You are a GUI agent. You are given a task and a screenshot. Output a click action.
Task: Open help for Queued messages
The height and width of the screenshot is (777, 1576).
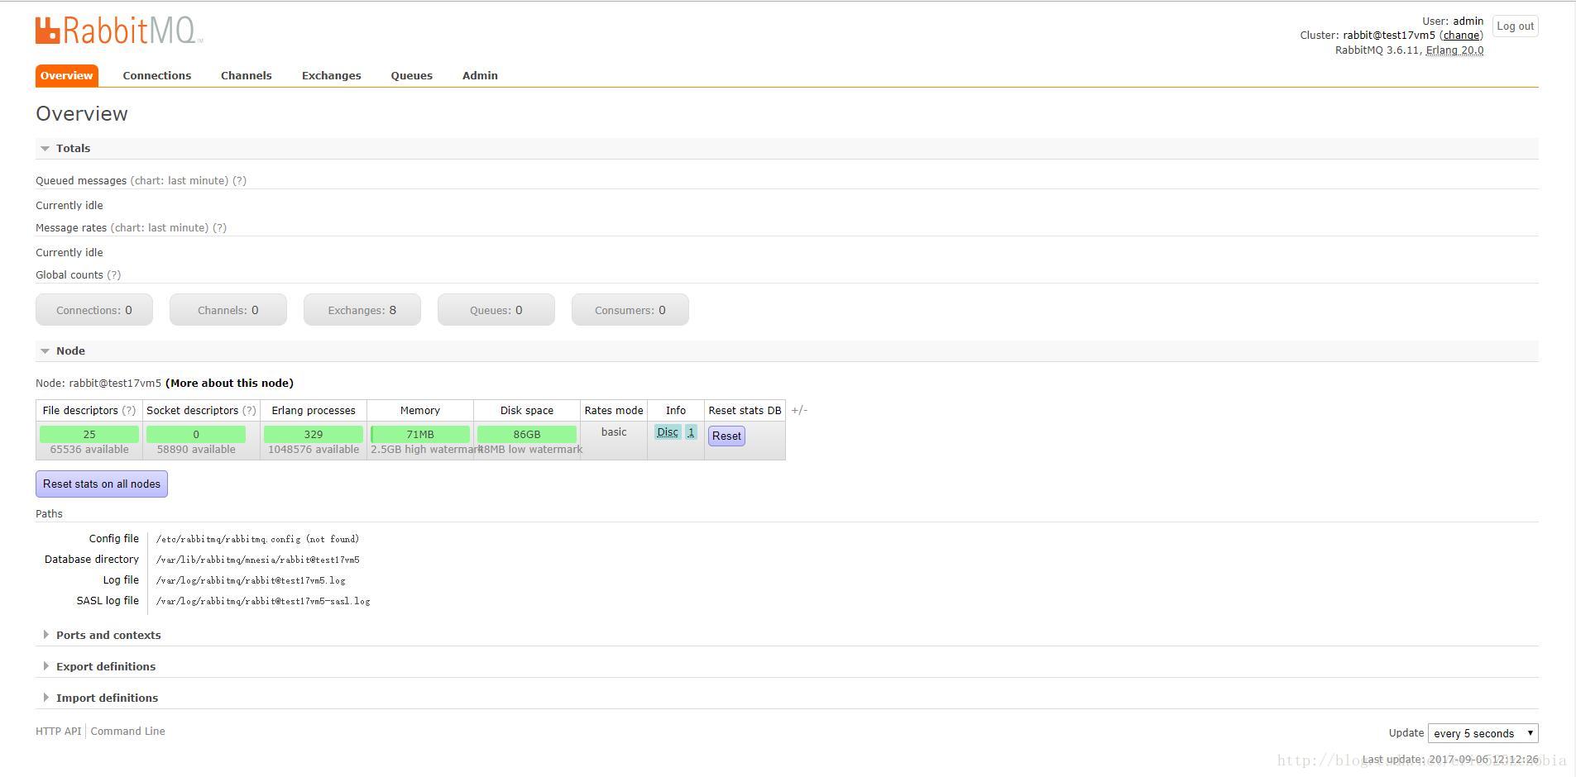[239, 181]
